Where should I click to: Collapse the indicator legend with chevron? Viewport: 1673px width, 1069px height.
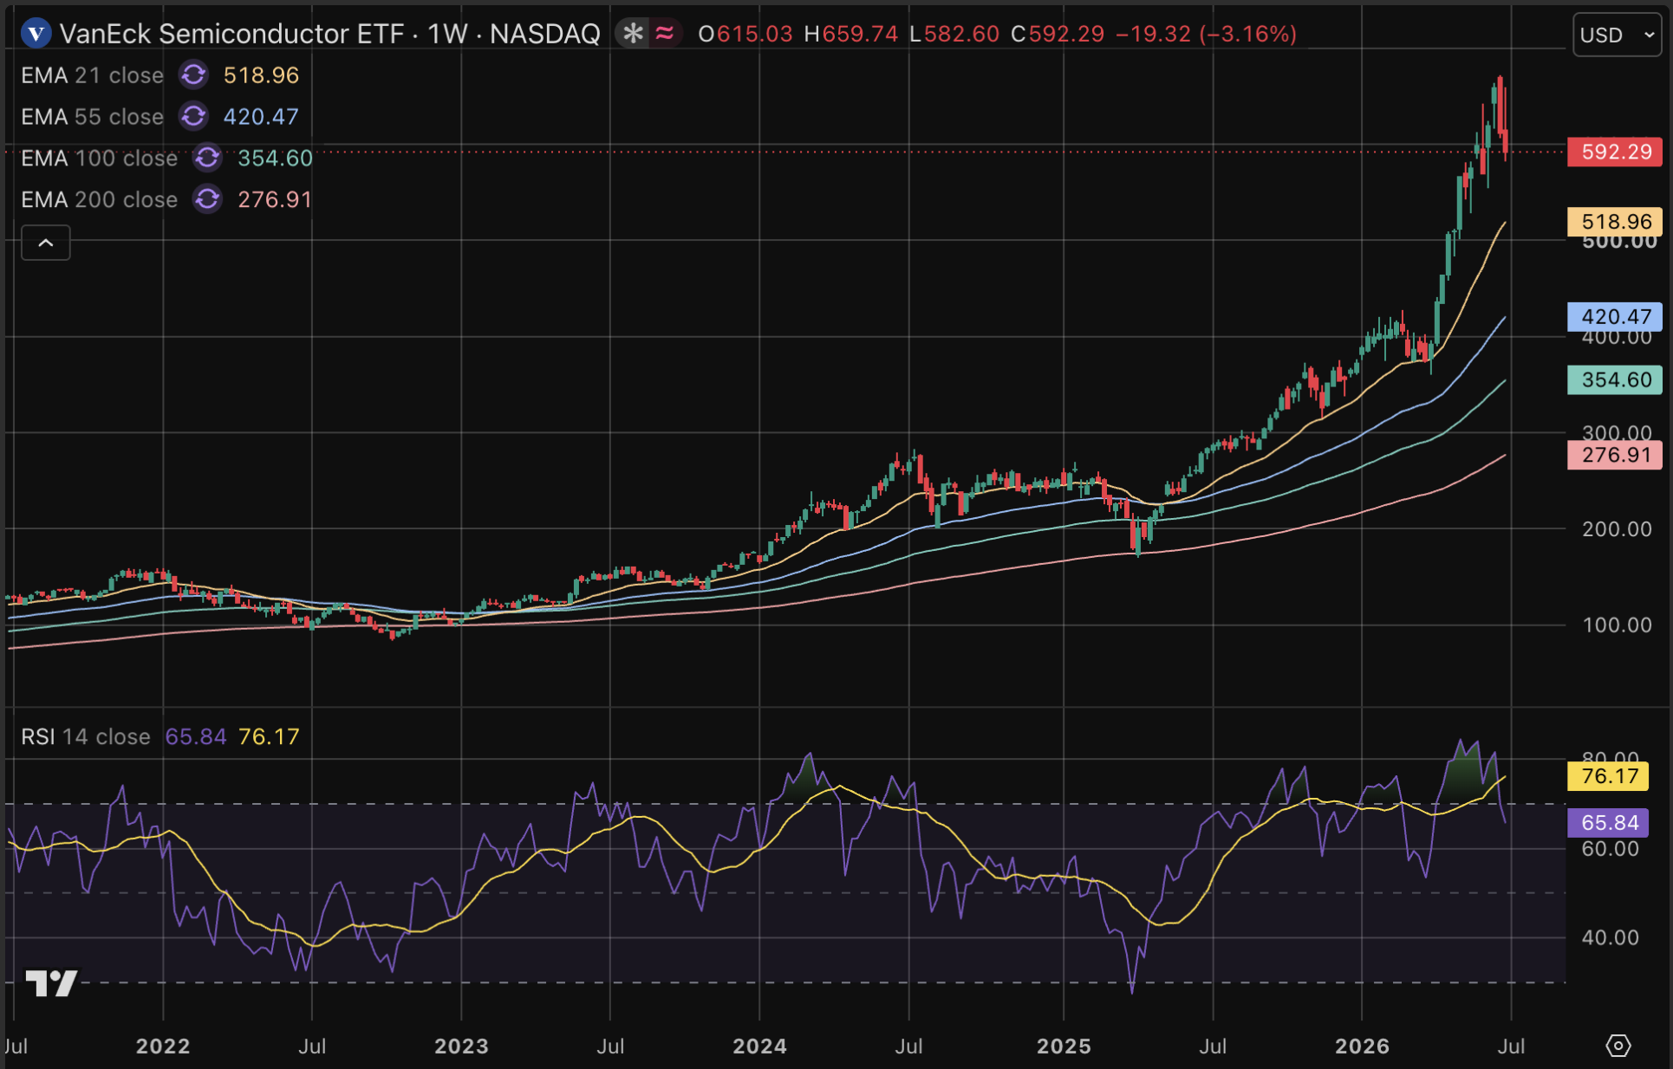pos(46,243)
